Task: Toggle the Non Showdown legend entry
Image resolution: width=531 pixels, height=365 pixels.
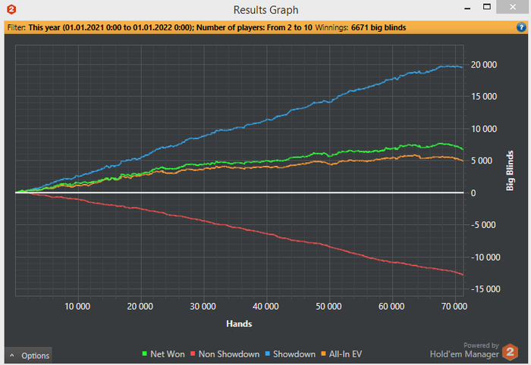Action: (x=225, y=354)
